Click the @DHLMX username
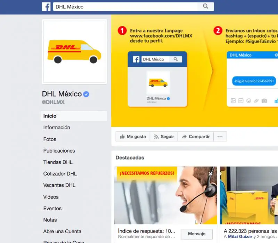 (x=53, y=102)
